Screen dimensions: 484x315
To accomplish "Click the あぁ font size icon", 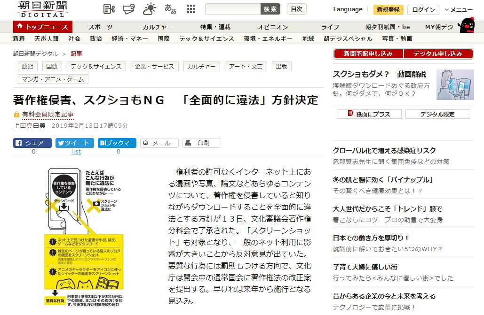I will pyautogui.click(x=170, y=9).
